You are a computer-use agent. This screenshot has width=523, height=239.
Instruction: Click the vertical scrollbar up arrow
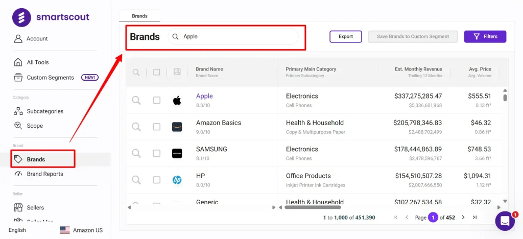tap(505, 90)
